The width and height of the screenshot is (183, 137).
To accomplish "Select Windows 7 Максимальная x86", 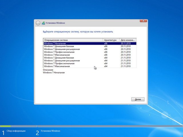I will (90, 55).
